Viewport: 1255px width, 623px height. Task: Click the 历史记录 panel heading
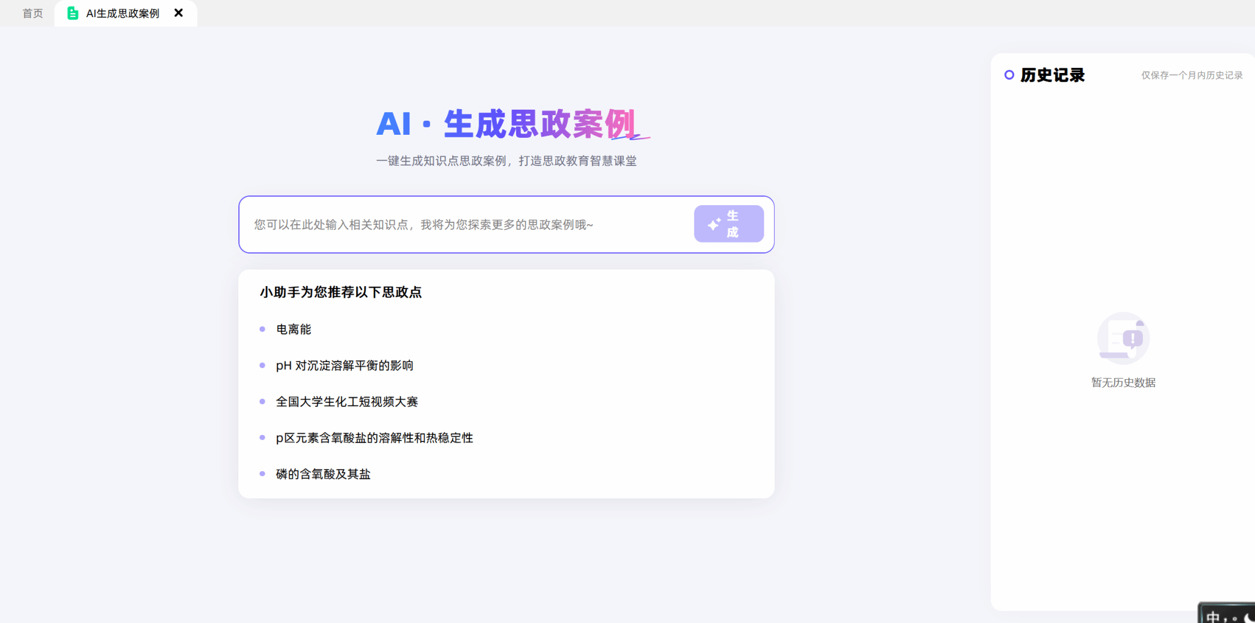(1052, 75)
